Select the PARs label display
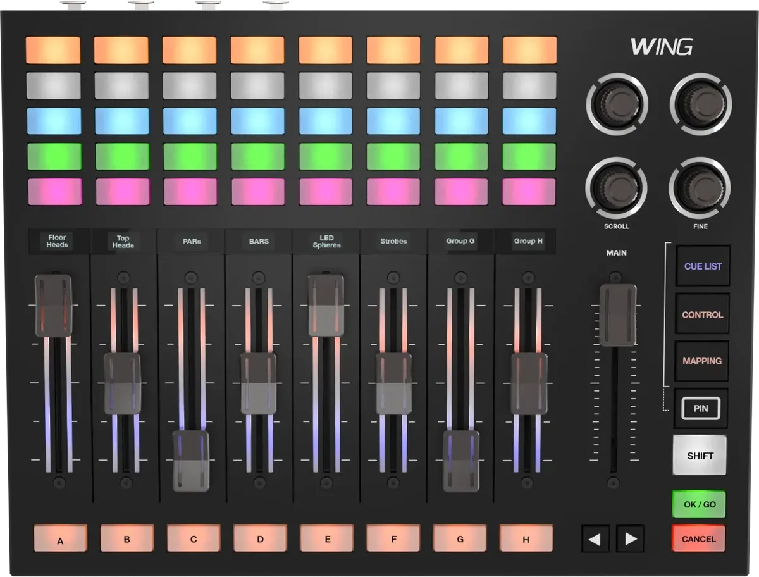The width and height of the screenshot is (759, 577). coord(192,241)
